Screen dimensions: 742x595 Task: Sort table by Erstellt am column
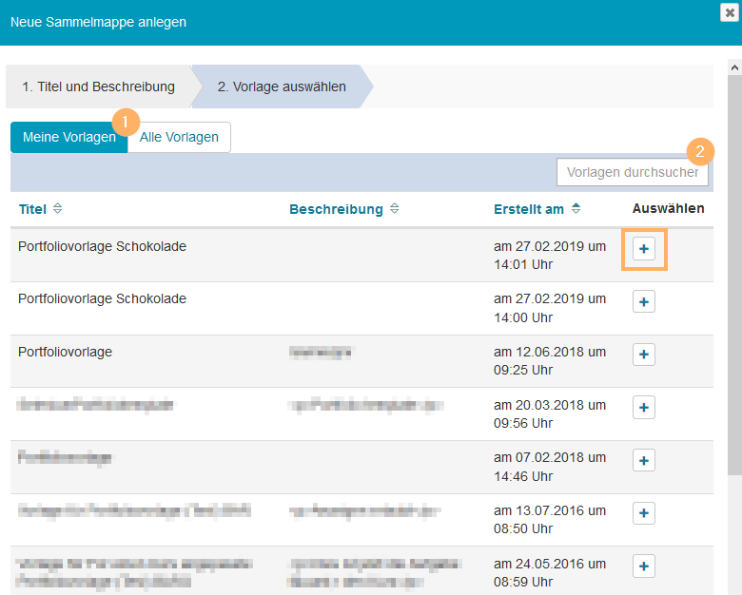(537, 209)
